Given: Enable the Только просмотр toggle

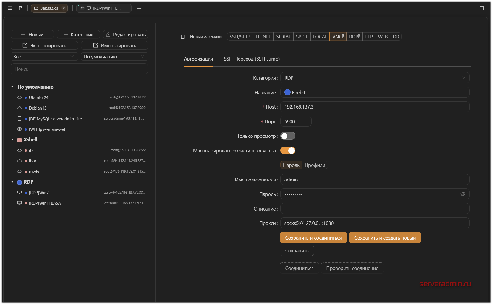Looking at the screenshot, I should [x=288, y=136].
